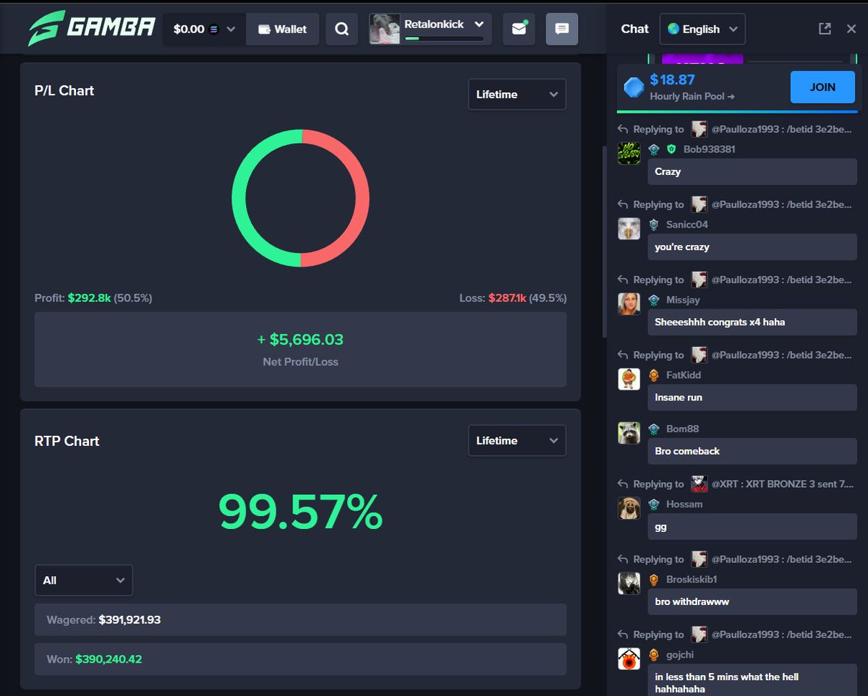Click the 99.57% RTP value

300,511
